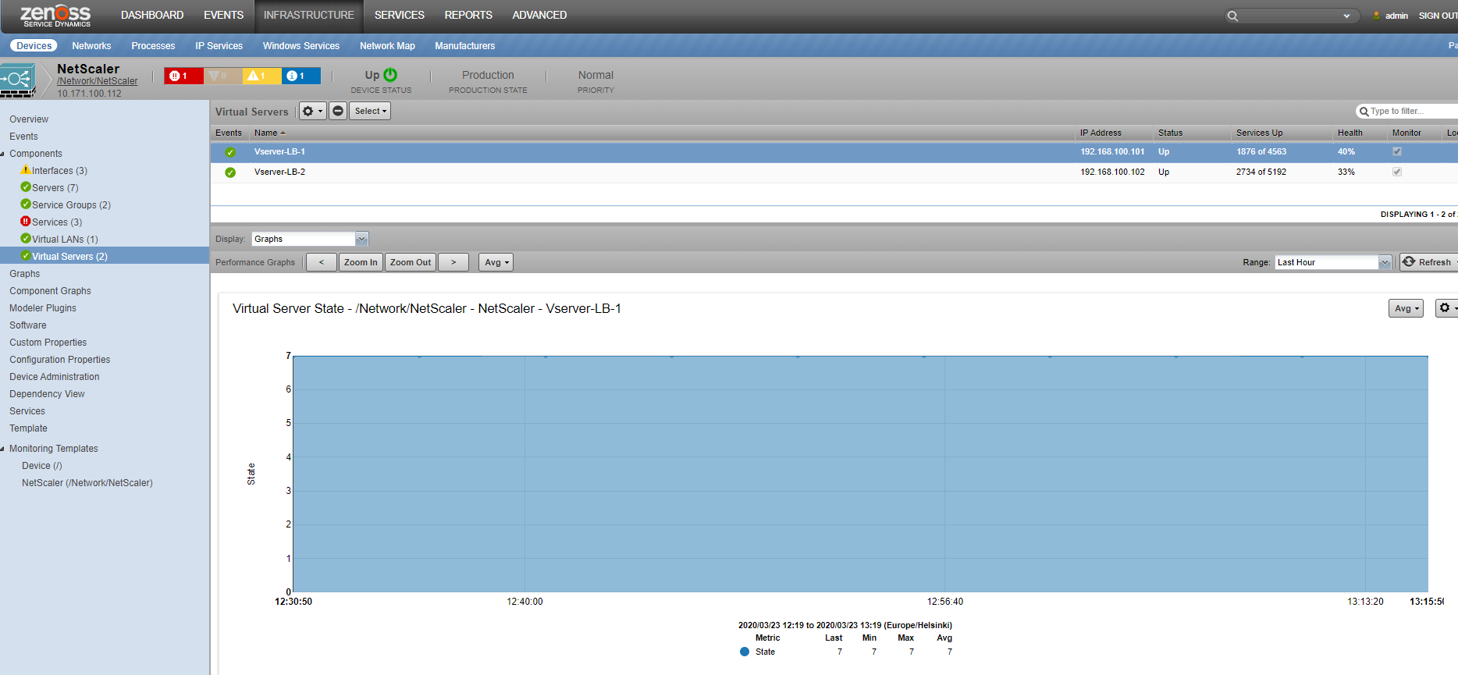Click the green event status icon for Vserver-LB-1
The height and width of the screenshot is (675, 1458).
click(x=230, y=152)
